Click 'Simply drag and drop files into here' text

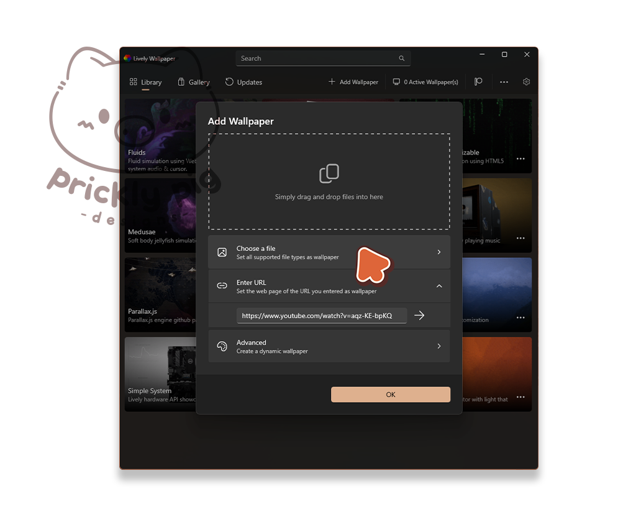(x=329, y=197)
